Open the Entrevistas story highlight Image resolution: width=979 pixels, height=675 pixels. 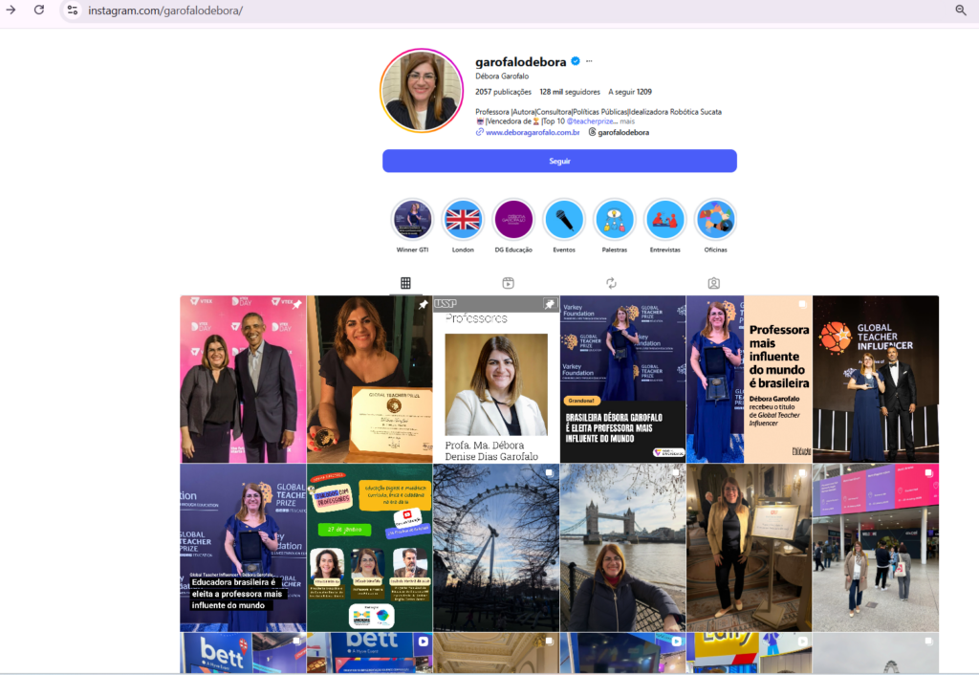664,220
